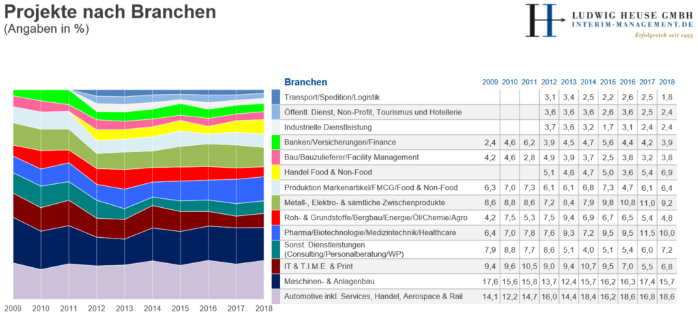Click the 2018 column header in table
The width and height of the screenshot is (698, 321).
click(x=667, y=82)
